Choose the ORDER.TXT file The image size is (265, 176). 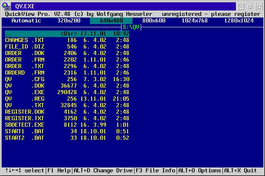point(67,66)
